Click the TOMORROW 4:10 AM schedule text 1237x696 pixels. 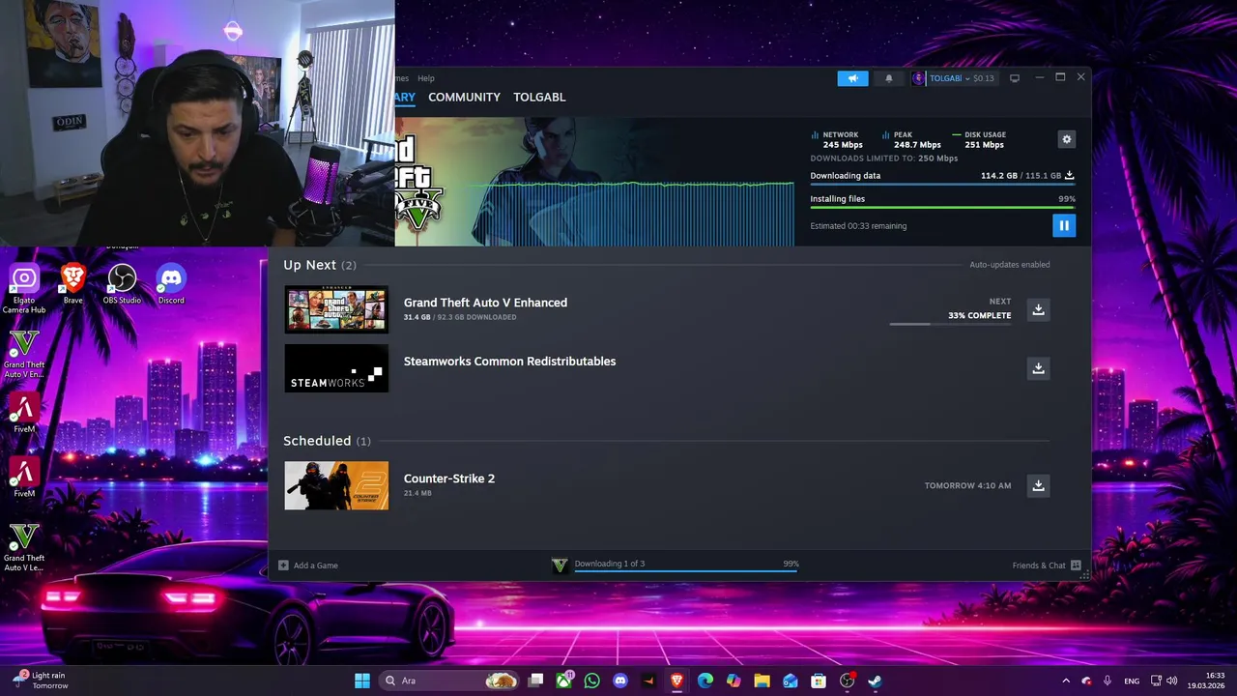click(967, 485)
